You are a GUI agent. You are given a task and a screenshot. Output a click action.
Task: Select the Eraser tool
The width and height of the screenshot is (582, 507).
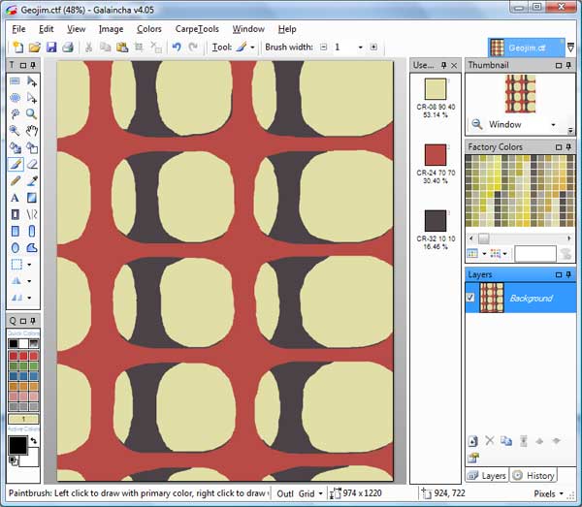[32, 164]
